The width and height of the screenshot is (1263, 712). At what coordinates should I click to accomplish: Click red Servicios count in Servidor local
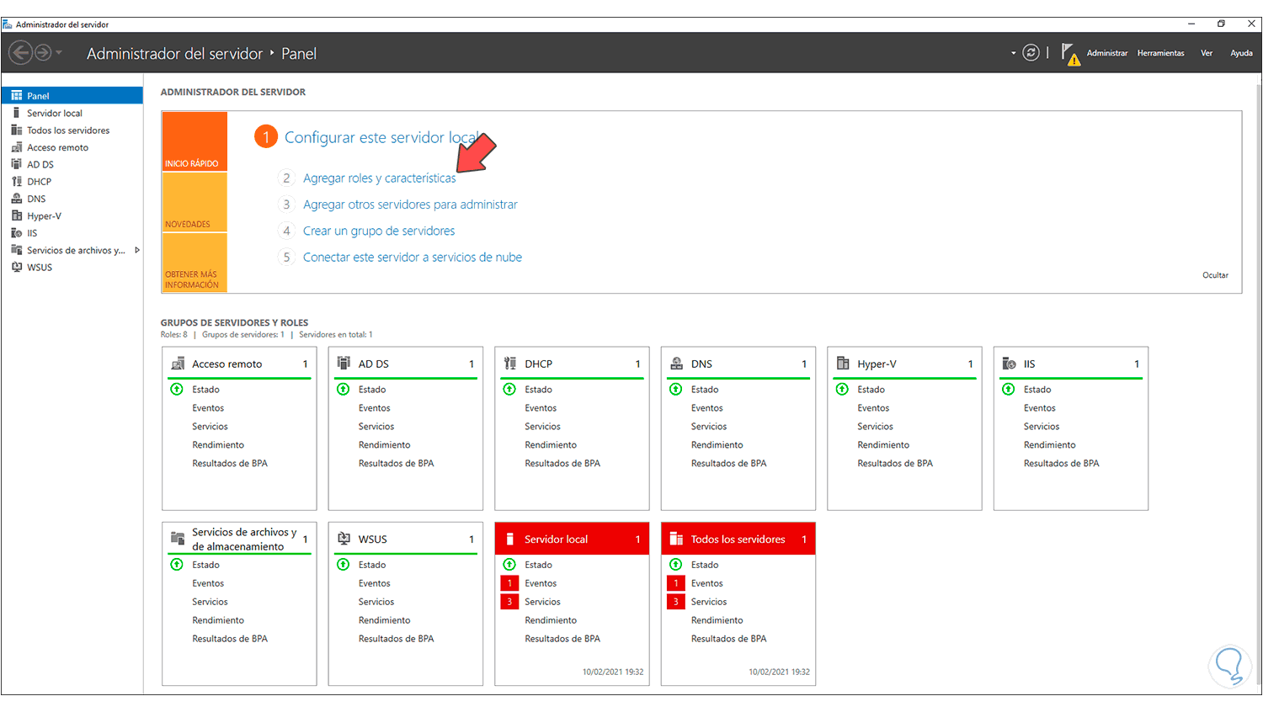coord(509,602)
